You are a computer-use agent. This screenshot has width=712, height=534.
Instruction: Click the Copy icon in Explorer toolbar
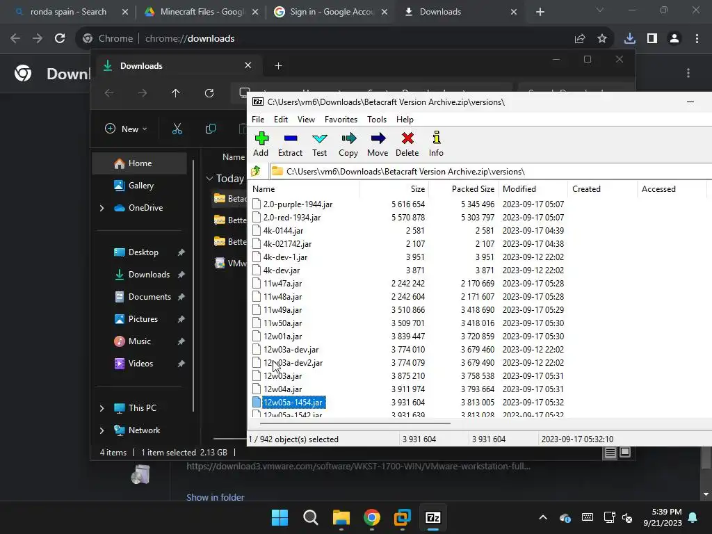210,129
